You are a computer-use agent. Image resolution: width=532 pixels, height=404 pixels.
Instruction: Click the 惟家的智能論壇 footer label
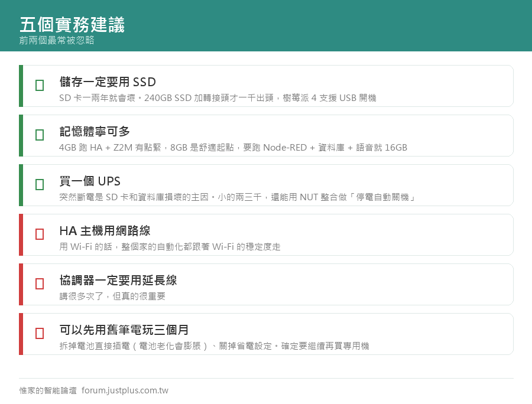48,390
